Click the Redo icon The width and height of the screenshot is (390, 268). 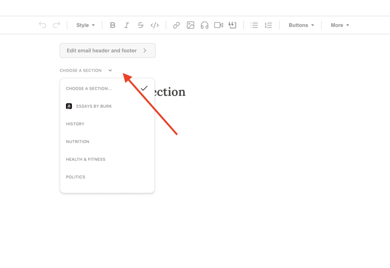click(x=56, y=25)
